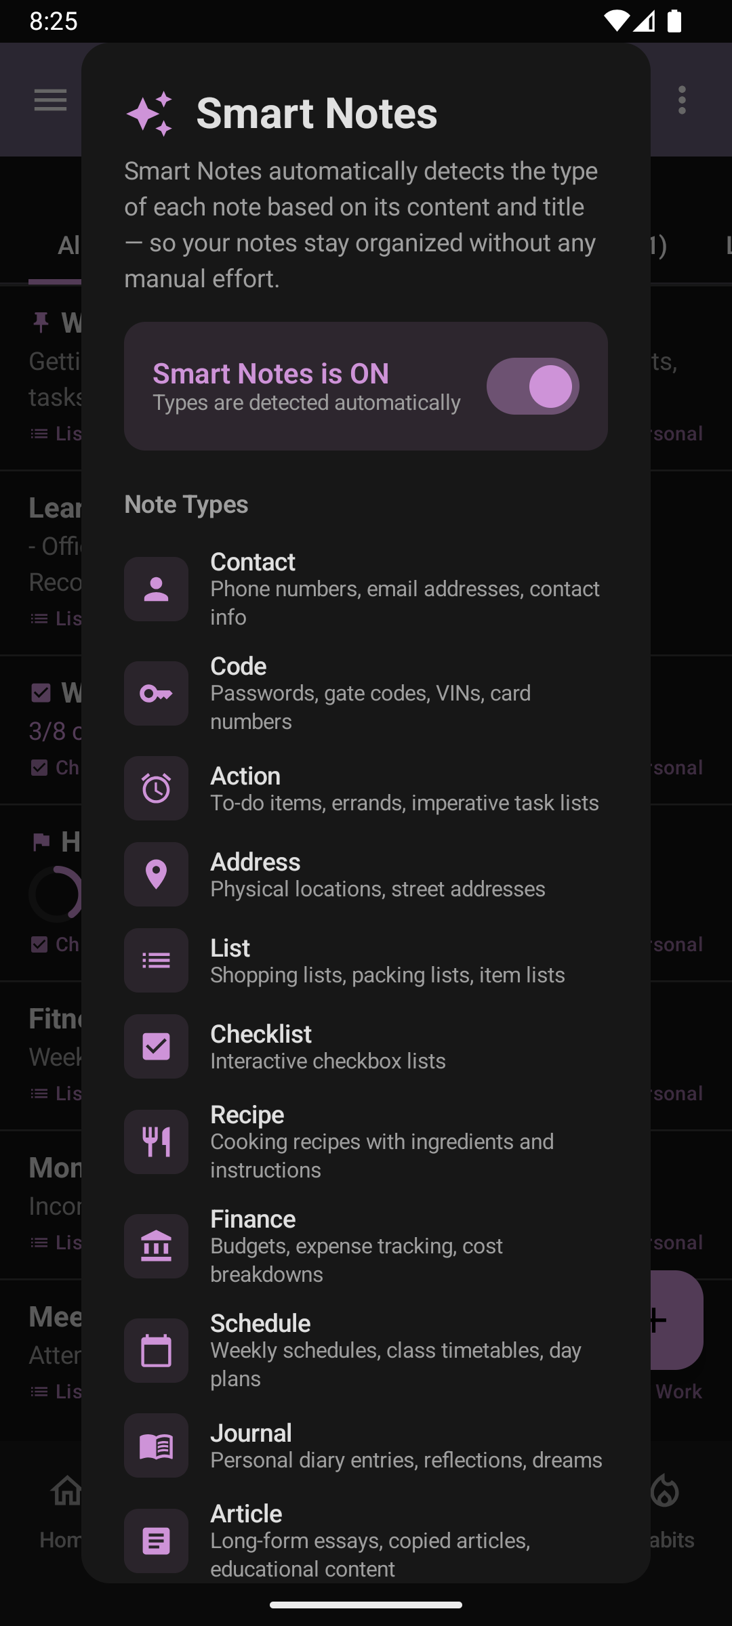
Task: Tap the Checklist checkbox icon
Action: [156, 1046]
